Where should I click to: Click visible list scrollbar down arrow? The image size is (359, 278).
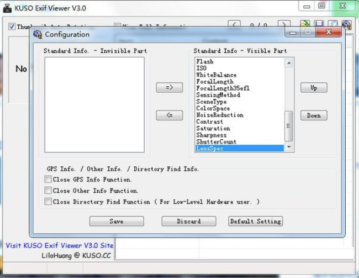point(289,146)
